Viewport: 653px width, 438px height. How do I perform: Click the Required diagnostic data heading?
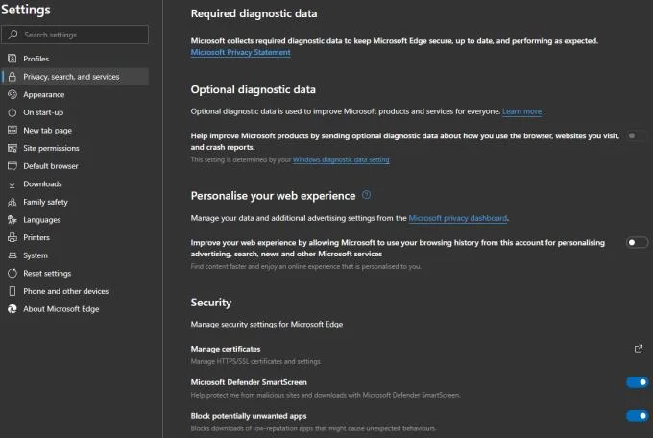(x=254, y=13)
